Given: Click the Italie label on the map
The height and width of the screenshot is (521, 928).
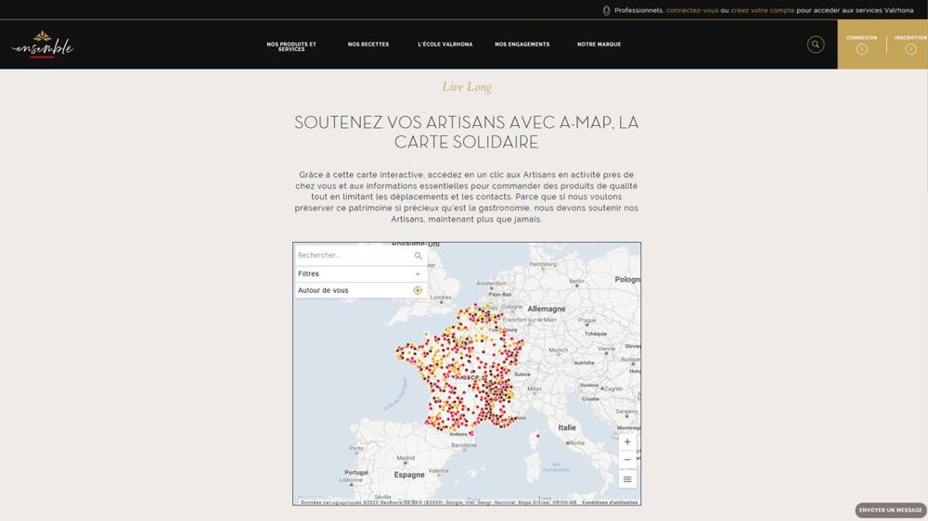Looking at the screenshot, I should [x=567, y=427].
